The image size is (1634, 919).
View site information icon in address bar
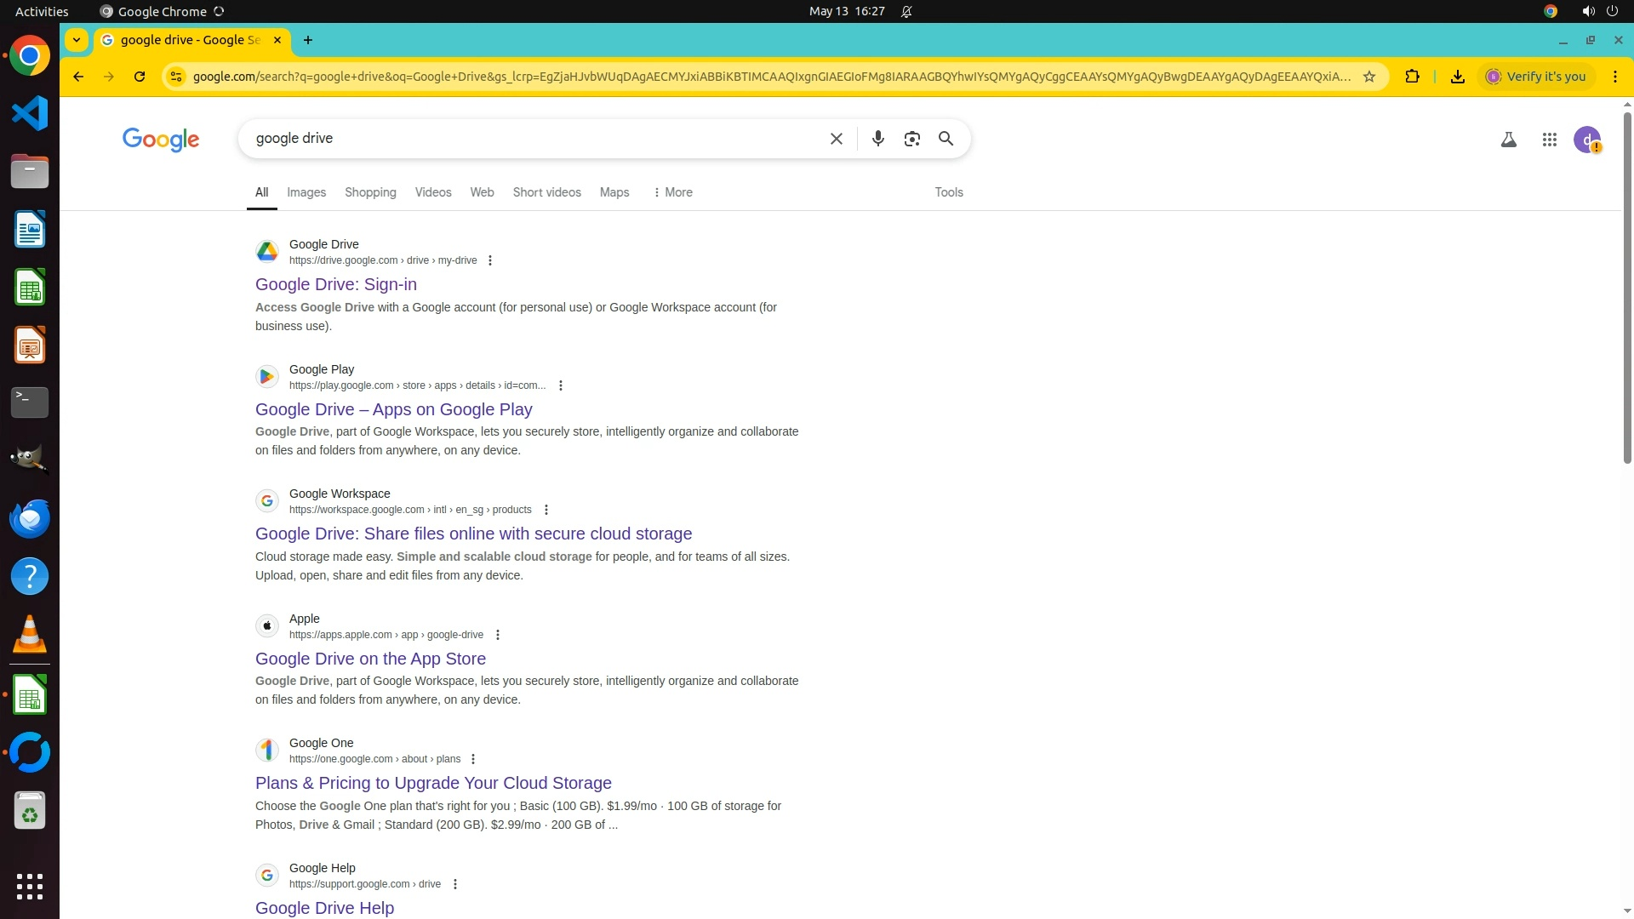coord(176,77)
